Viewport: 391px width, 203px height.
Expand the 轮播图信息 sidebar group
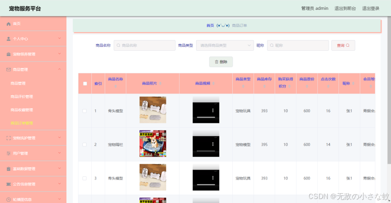60,199
